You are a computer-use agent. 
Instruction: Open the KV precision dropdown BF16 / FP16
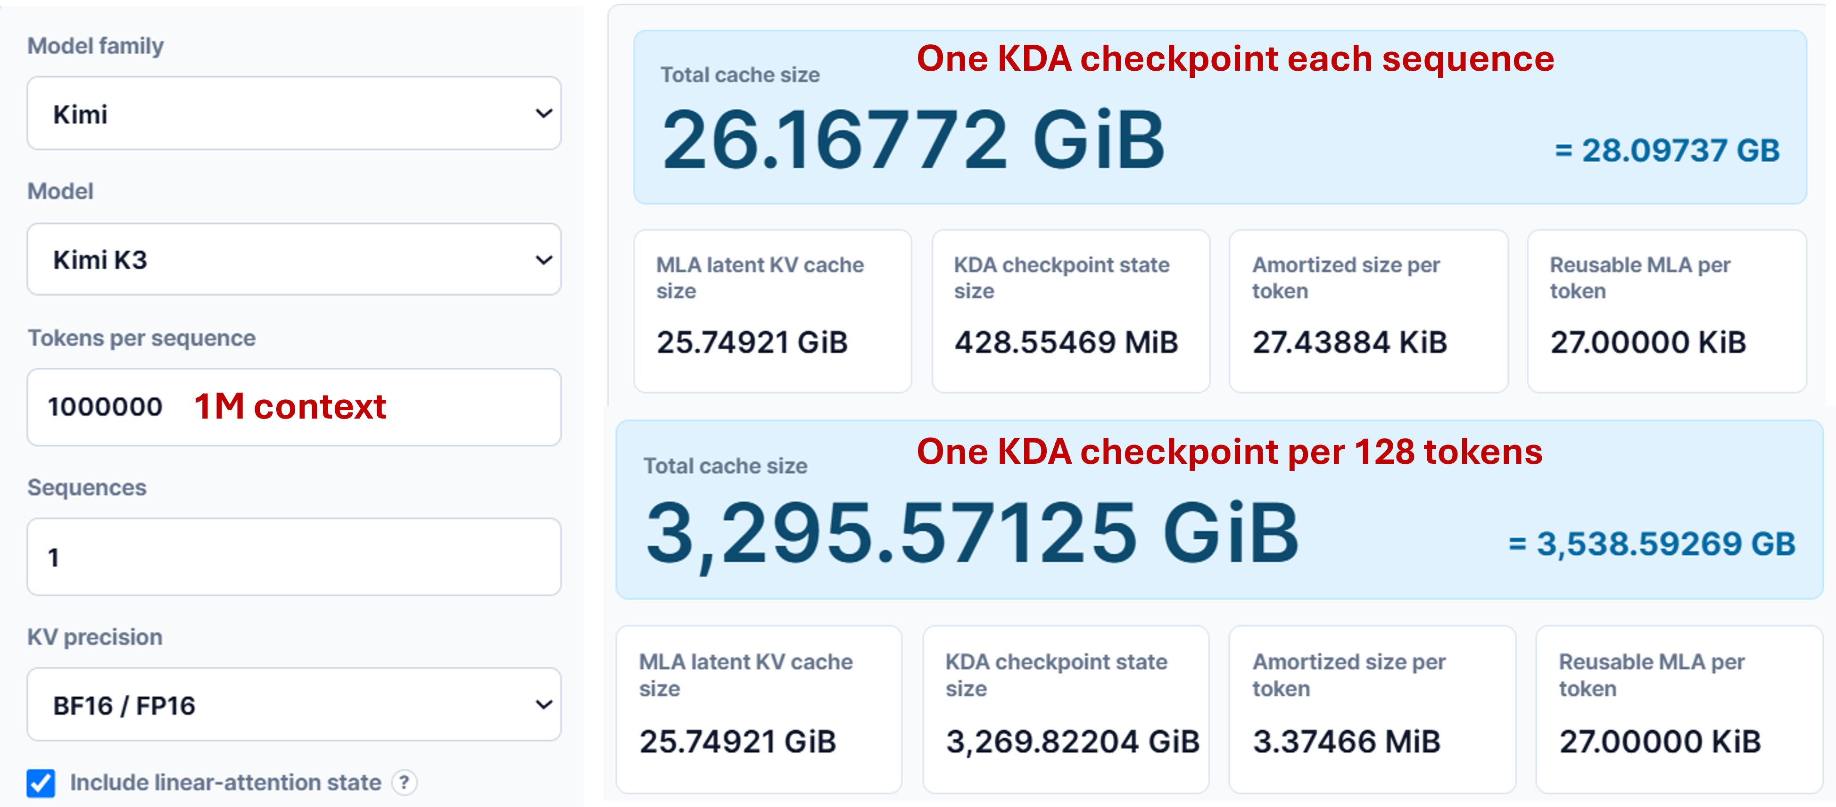point(294,704)
